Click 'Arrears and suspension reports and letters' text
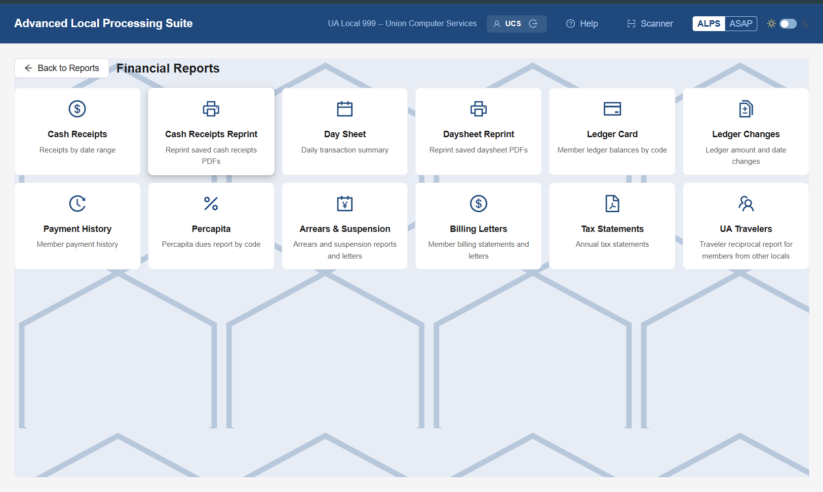 click(x=345, y=250)
